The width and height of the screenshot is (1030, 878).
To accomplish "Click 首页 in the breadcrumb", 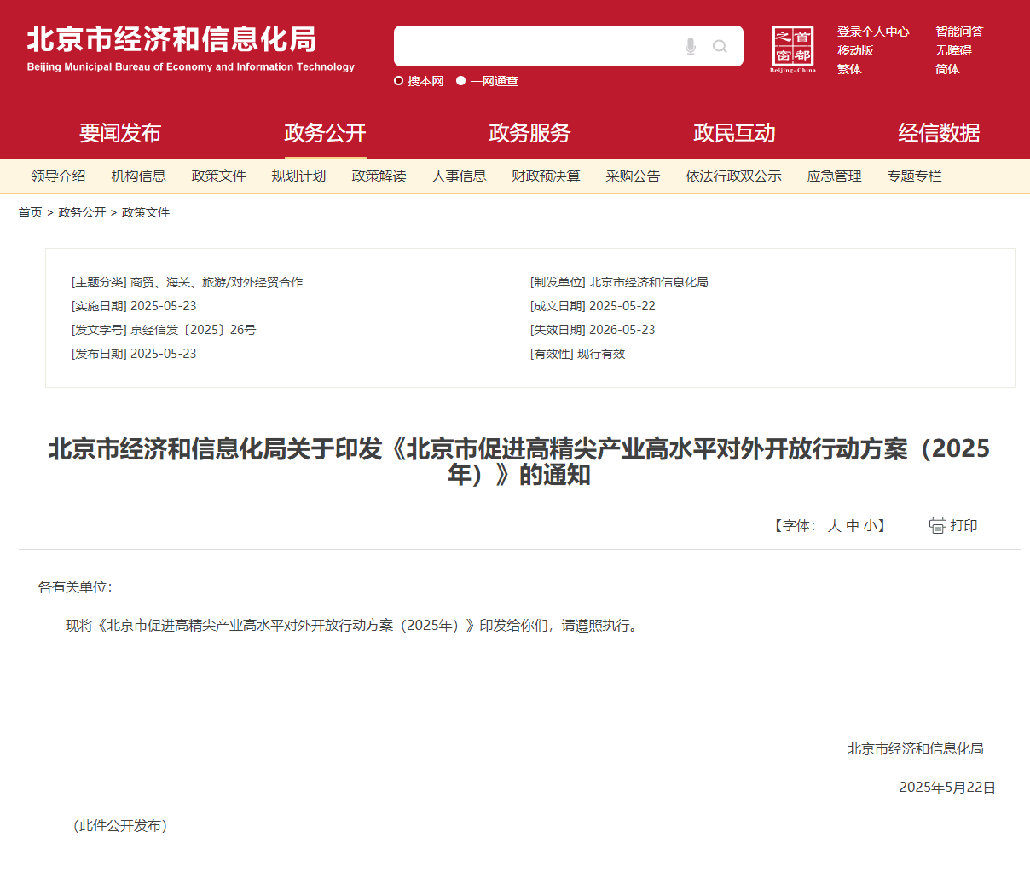I will (x=31, y=212).
